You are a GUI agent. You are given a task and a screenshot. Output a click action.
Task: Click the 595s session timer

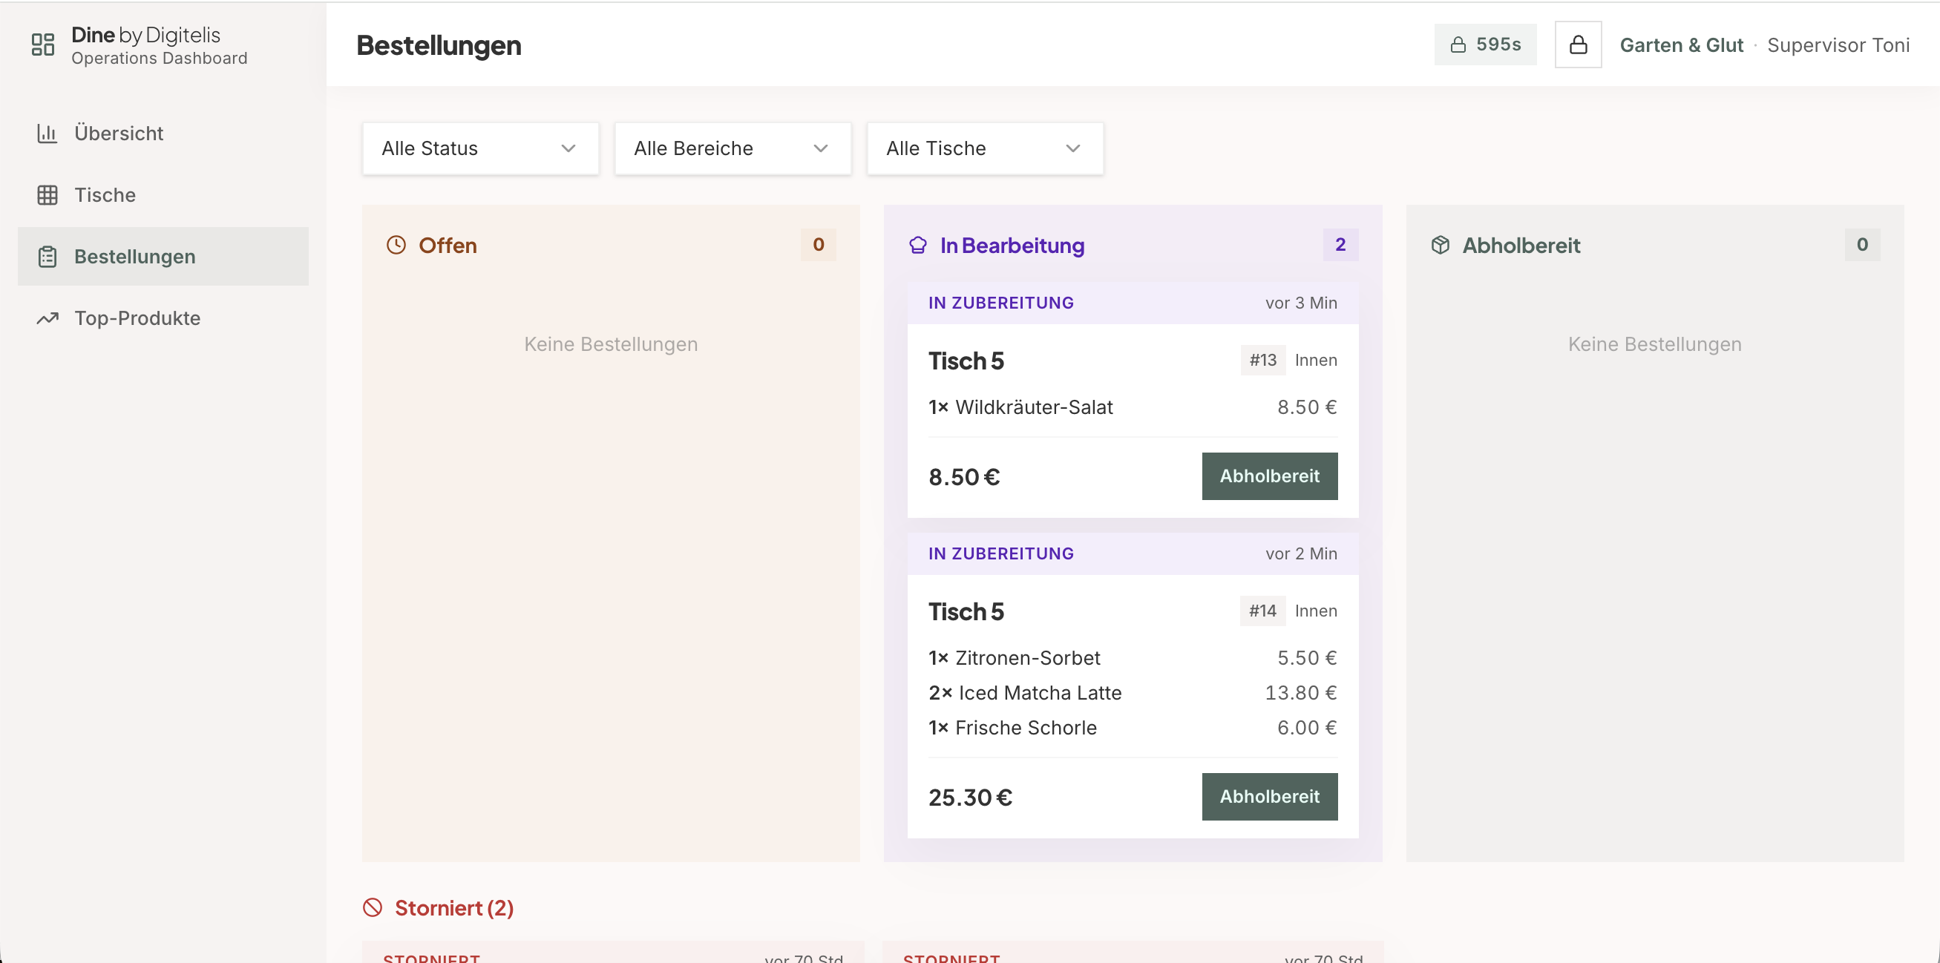coord(1485,45)
